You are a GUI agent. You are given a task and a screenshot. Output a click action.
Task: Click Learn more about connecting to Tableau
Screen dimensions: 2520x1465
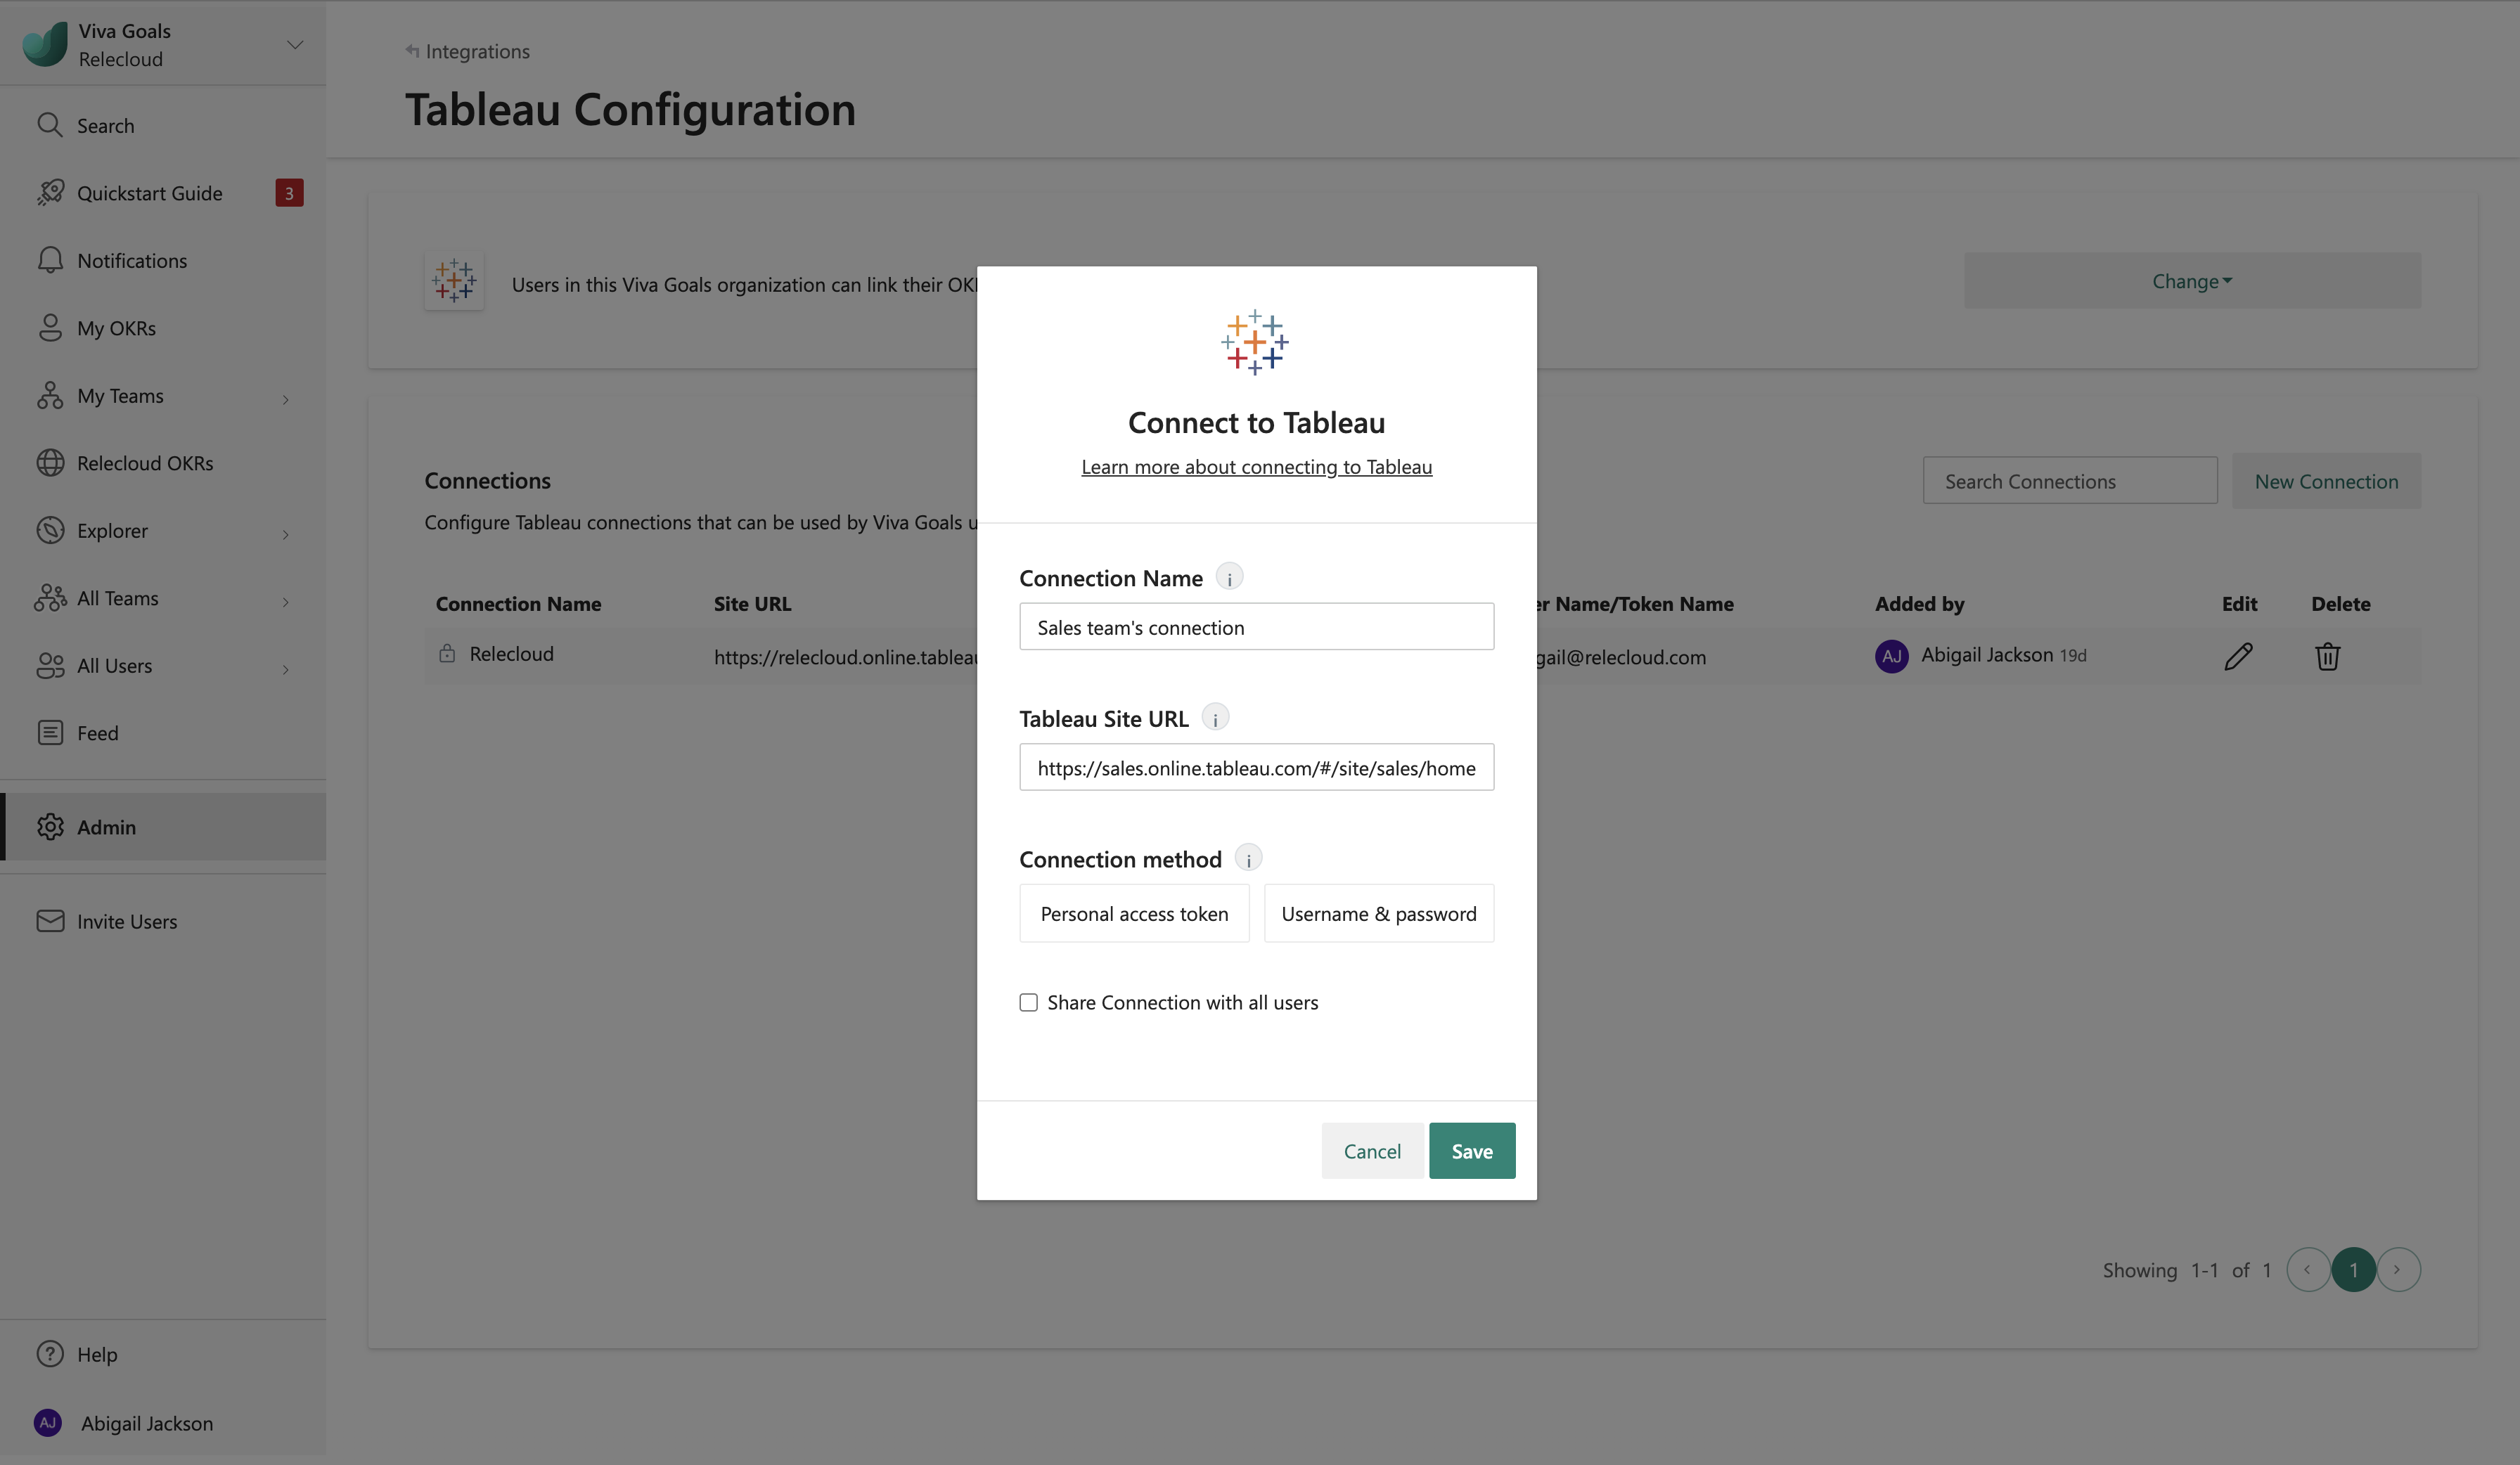tap(1256, 465)
